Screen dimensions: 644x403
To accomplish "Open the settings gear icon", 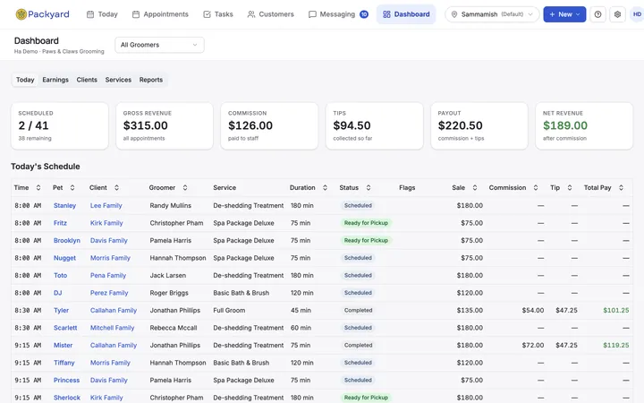I will [617, 14].
